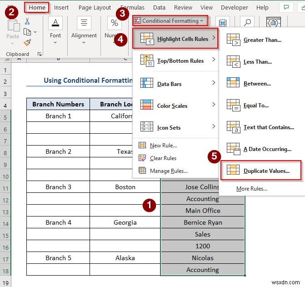Image resolution: width=305 pixels, height=287 pixels.
Task: Click the Select All corner triangle
Action: coord(7,59)
